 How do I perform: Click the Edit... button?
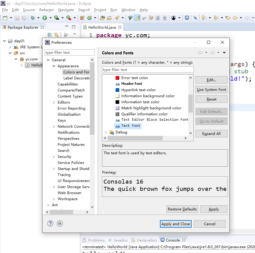pos(211,80)
